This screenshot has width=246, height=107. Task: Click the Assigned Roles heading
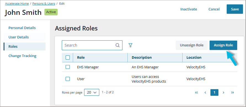tap(76, 28)
